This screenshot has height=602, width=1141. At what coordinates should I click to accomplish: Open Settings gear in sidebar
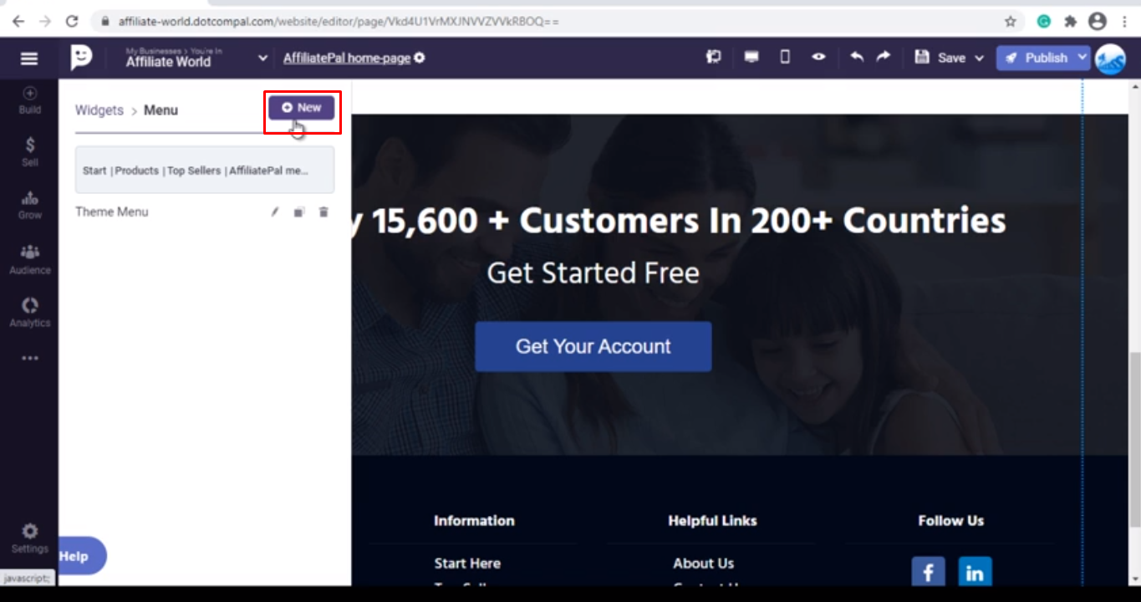[30, 538]
